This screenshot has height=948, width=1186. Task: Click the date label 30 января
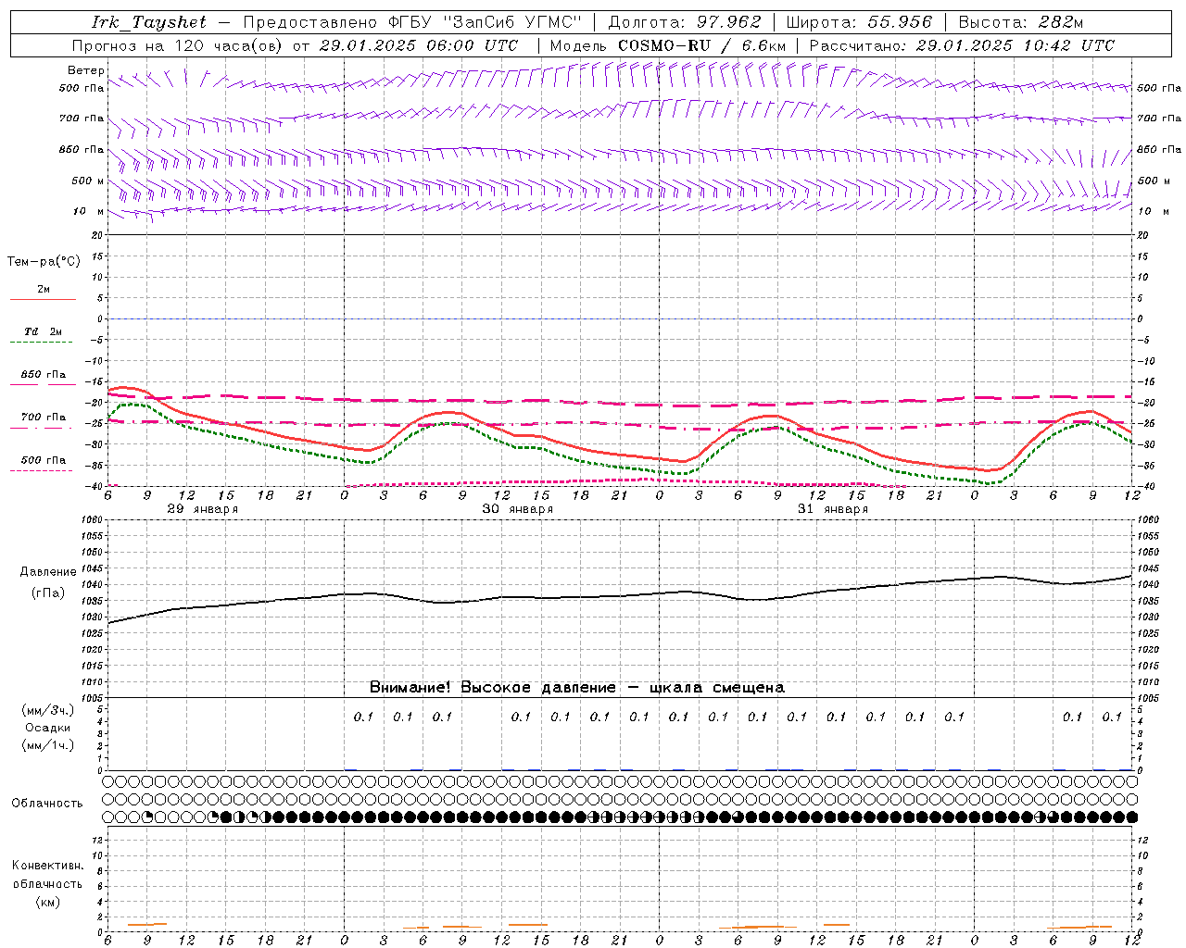pos(518,509)
